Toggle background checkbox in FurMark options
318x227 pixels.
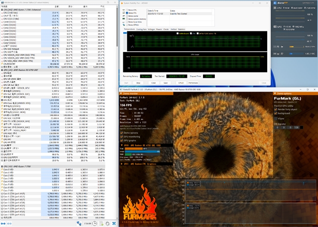(x=275, y=113)
